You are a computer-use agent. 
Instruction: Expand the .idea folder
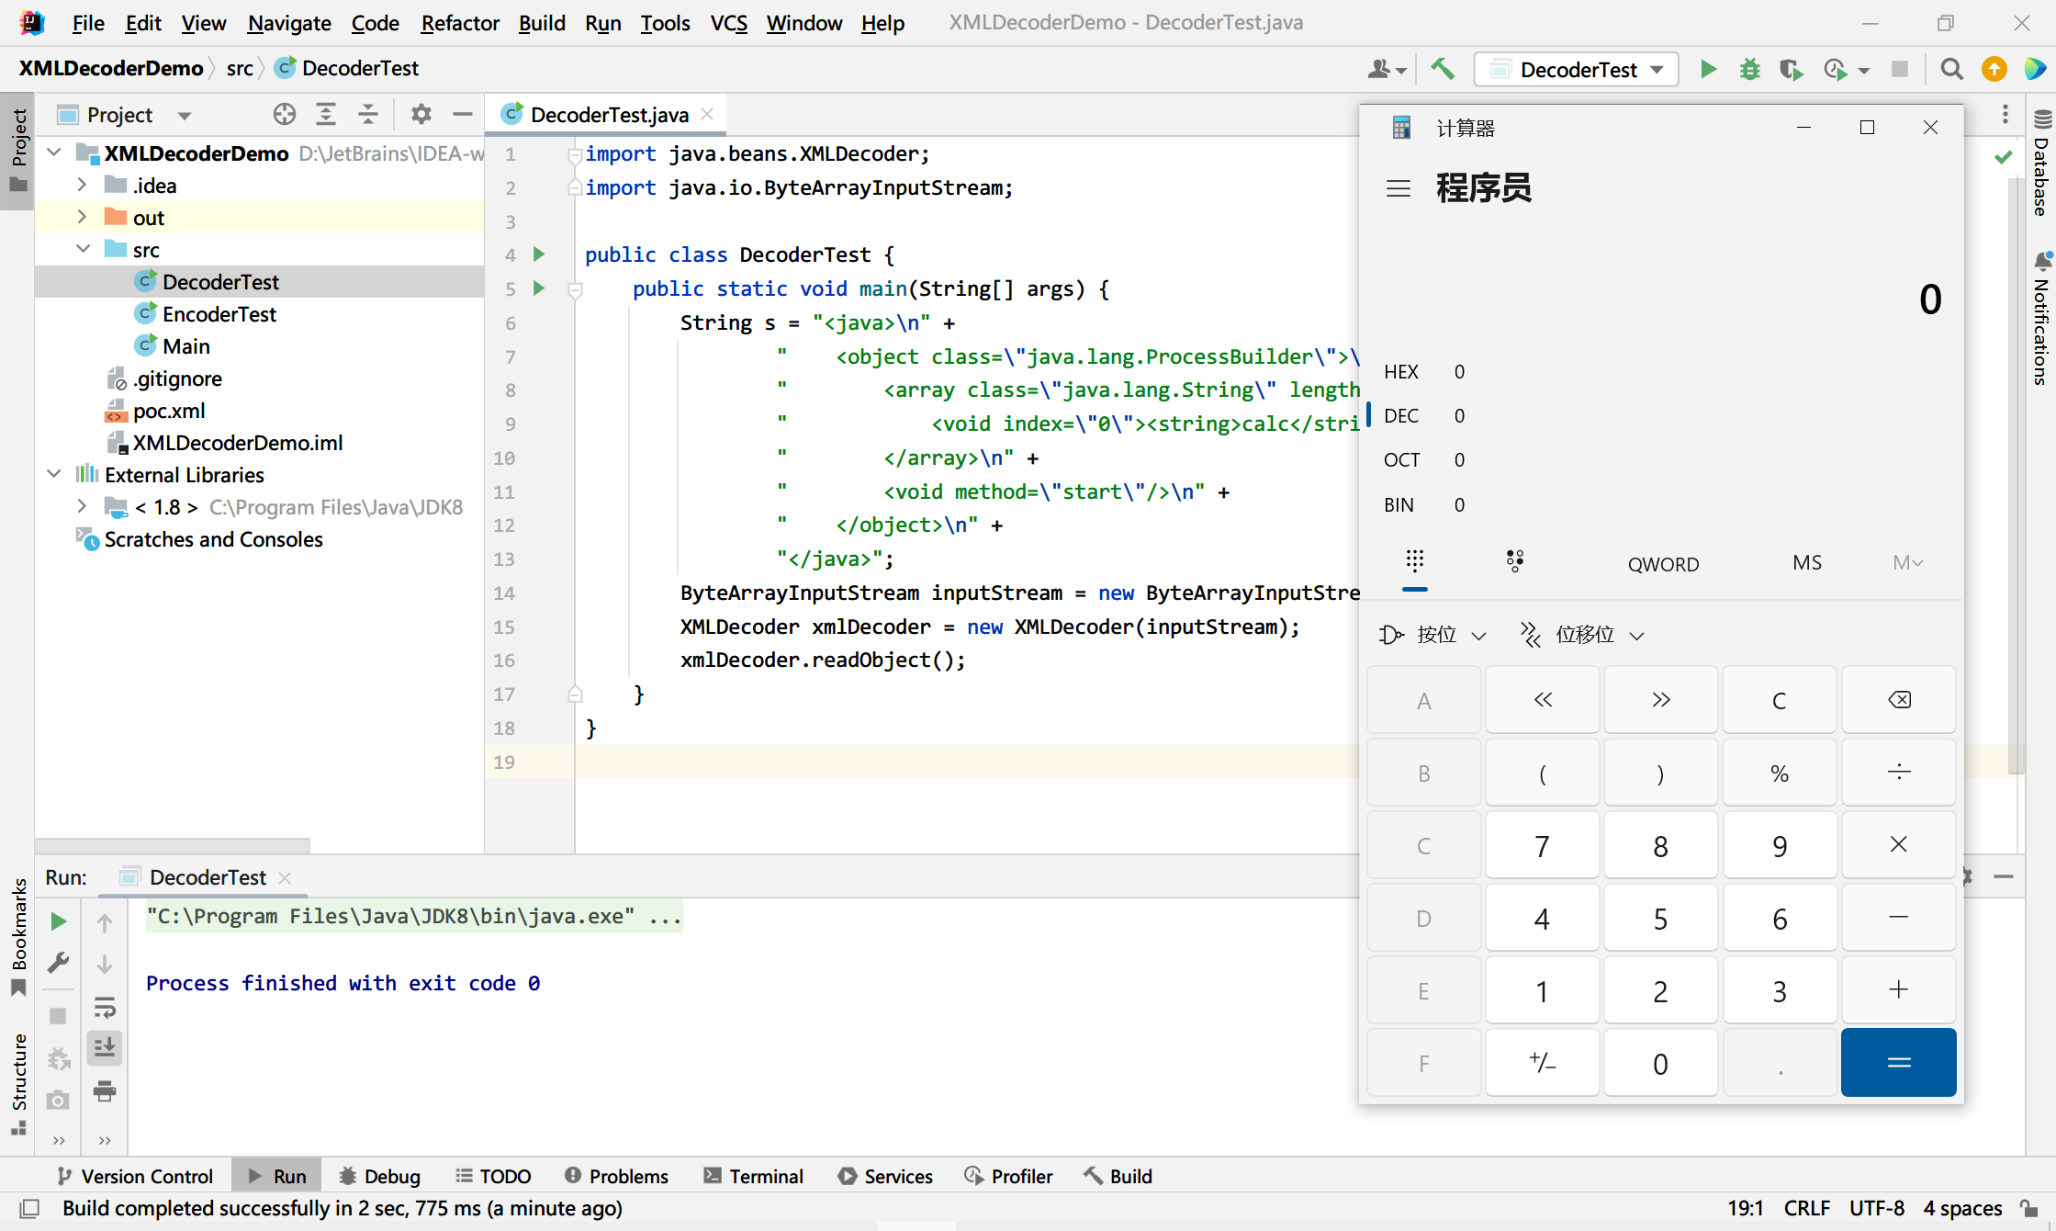click(x=82, y=185)
